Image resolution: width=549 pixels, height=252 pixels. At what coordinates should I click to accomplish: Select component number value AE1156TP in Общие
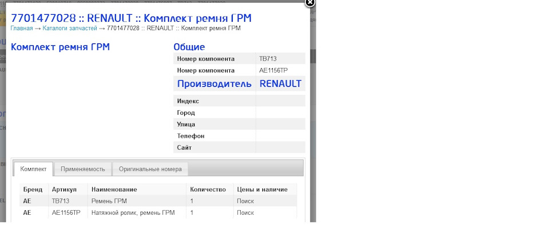[x=273, y=70]
